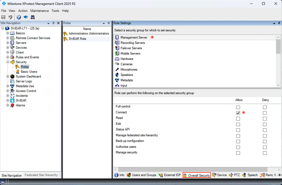Click the binoculars search icon in toolbar
Viewport: 282px width, 185px height.
[x=33, y=17]
